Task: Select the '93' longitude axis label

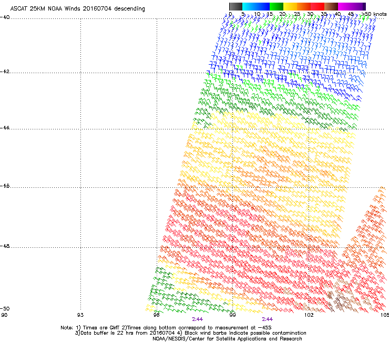Action: pyautogui.click(x=80, y=315)
